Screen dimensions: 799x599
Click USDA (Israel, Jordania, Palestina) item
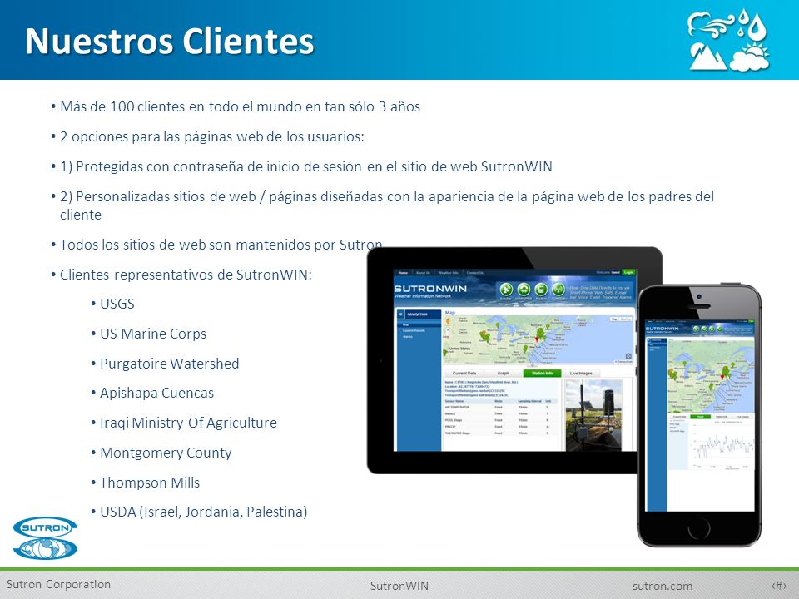(203, 512)
